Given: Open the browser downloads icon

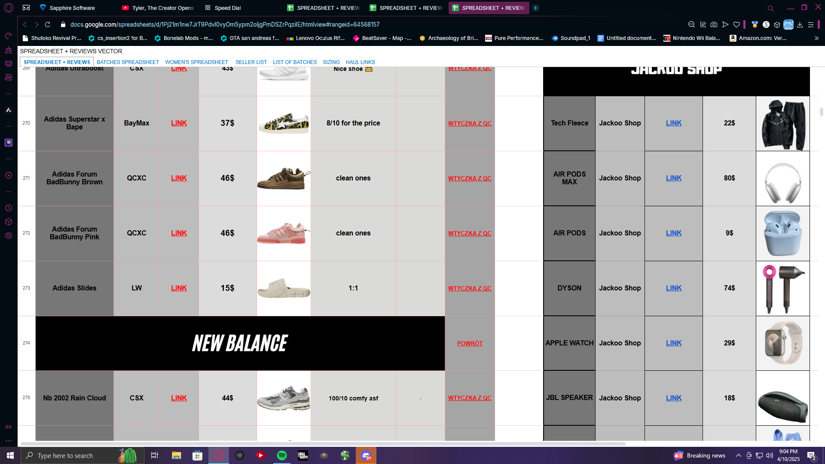Looking at the screenshot, I should pos(800,24).
